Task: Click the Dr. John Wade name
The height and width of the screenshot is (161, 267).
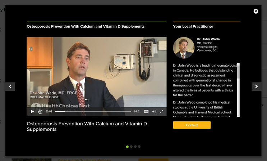Action: pyautogui.click(x=208, y=39)
